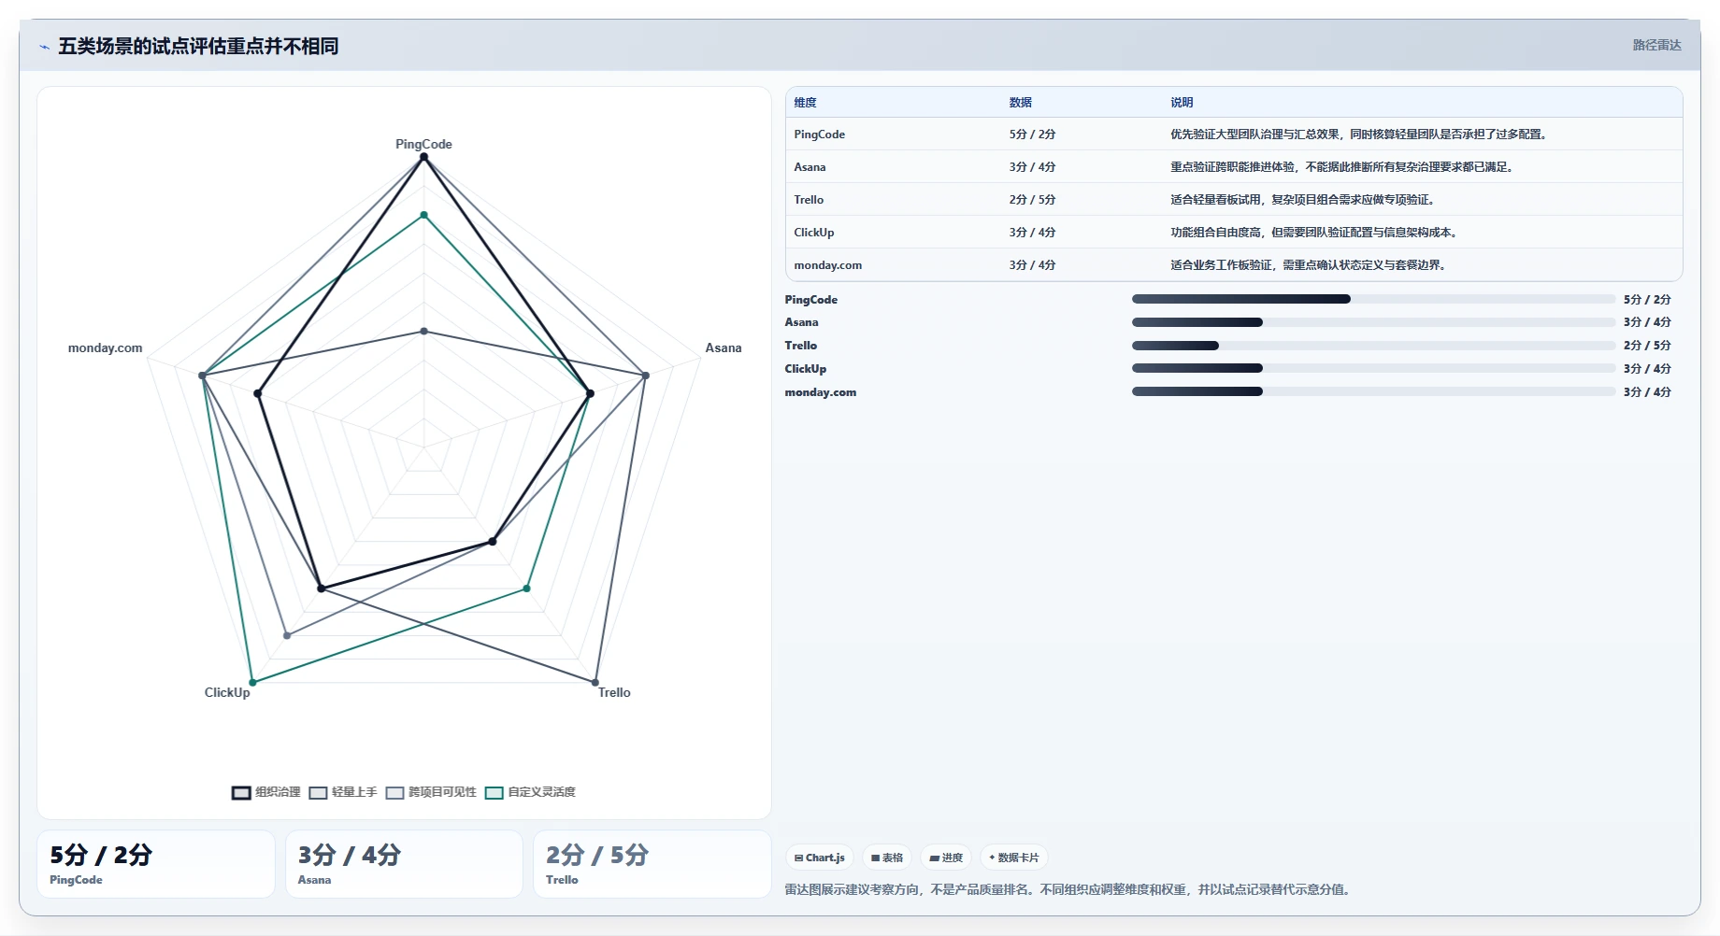1720x936 pixels.
Task: Click the icon inside the 进度 chip
Action: [934, 858]
